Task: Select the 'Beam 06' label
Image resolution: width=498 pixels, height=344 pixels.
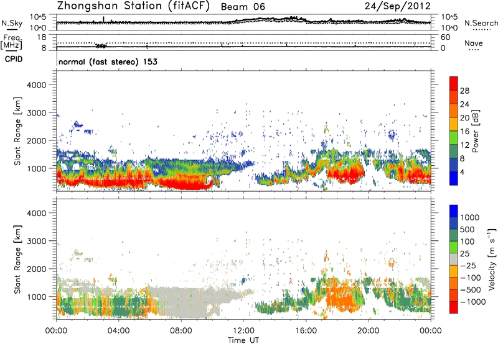Action: pyautogui.click(x=243, y=7)
